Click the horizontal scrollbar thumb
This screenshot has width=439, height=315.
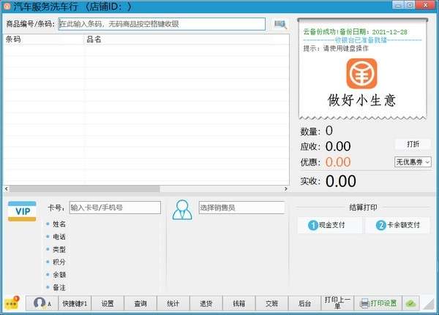pyautogui.click(x=85, y=189)
